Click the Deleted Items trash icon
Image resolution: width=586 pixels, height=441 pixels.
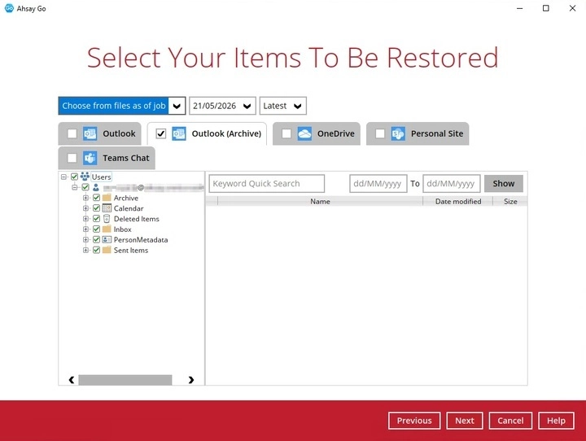click(x=107, y=219)
